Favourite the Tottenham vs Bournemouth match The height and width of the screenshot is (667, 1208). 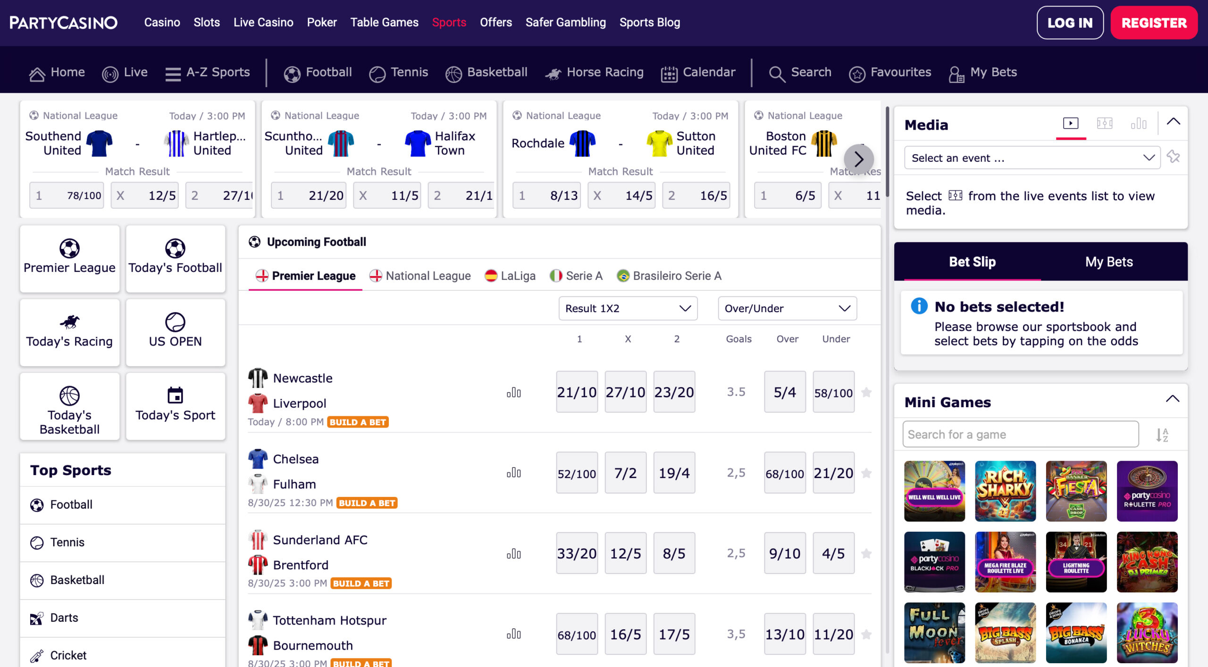click(x=866, y=633)
